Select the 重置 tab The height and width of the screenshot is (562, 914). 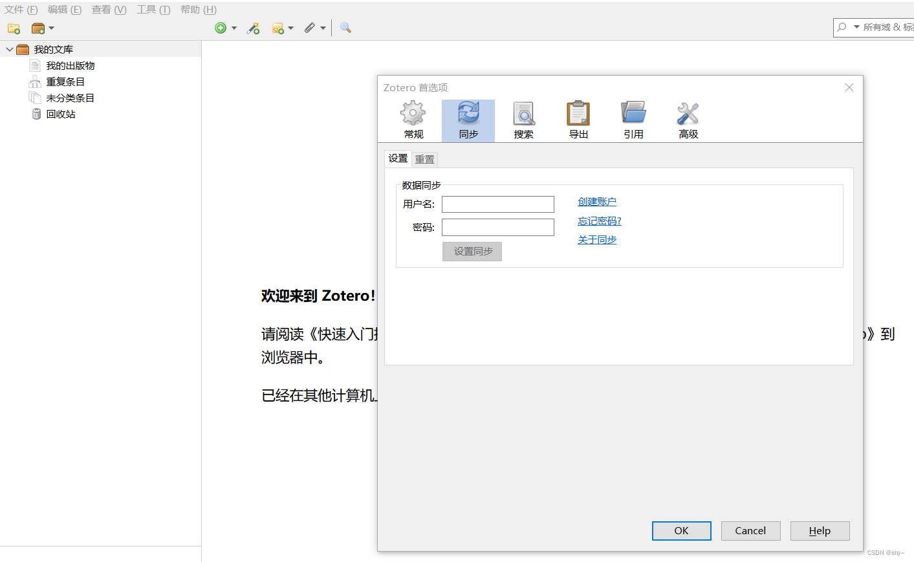(x=425, y=159)
